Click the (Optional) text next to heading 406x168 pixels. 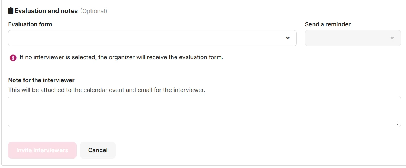[93, 11]
